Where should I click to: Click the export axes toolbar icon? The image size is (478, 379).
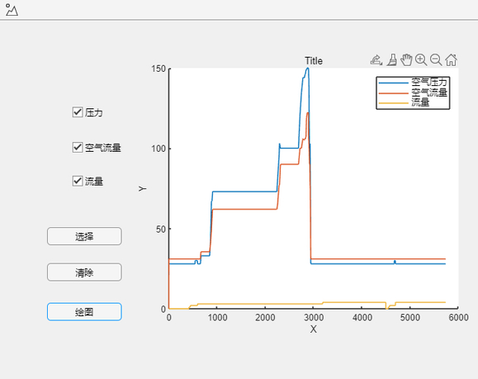pos(376,59)
